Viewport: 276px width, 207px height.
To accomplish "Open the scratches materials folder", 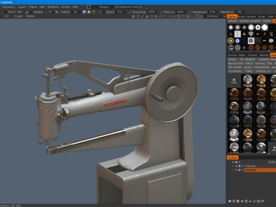I will click(235, 71).
